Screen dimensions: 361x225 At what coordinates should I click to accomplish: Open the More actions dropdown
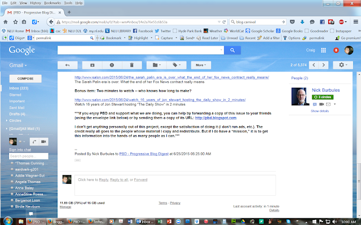click(x=201, y=65)
